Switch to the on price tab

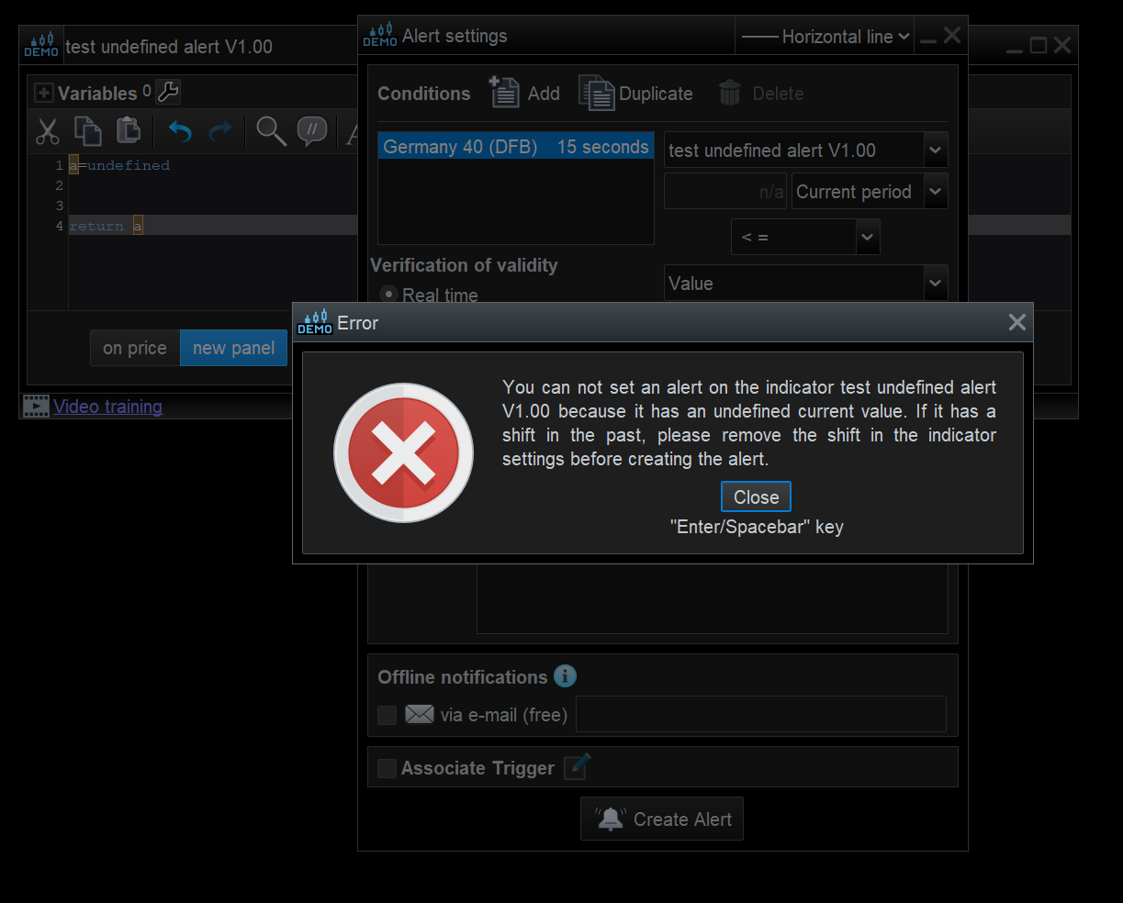[x=135, y=348]
